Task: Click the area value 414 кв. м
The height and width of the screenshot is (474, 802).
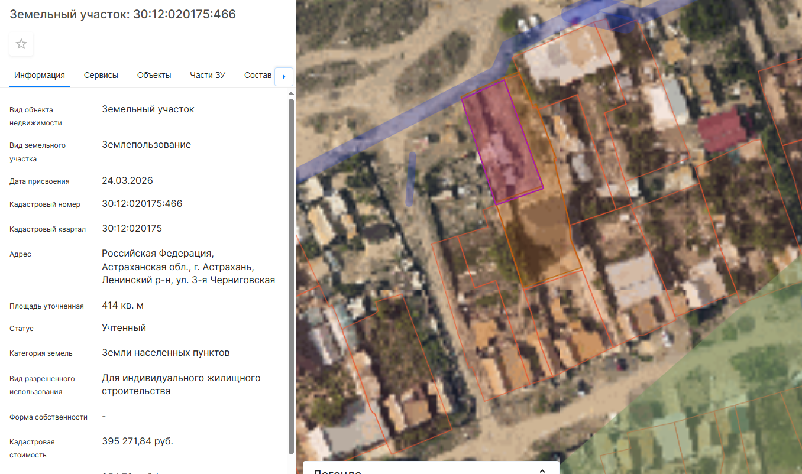Action: pyautogui.click(x=122, y=306)
